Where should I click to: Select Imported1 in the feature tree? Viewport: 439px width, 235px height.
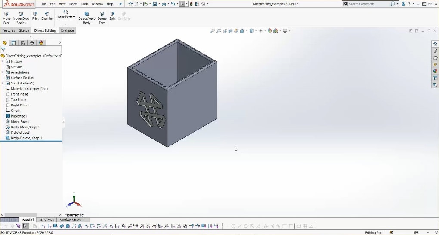19,116
